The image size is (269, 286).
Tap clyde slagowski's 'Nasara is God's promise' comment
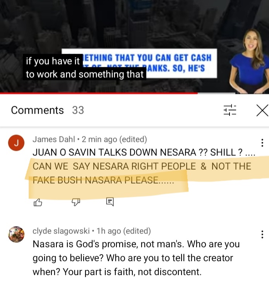coord(136,258)
